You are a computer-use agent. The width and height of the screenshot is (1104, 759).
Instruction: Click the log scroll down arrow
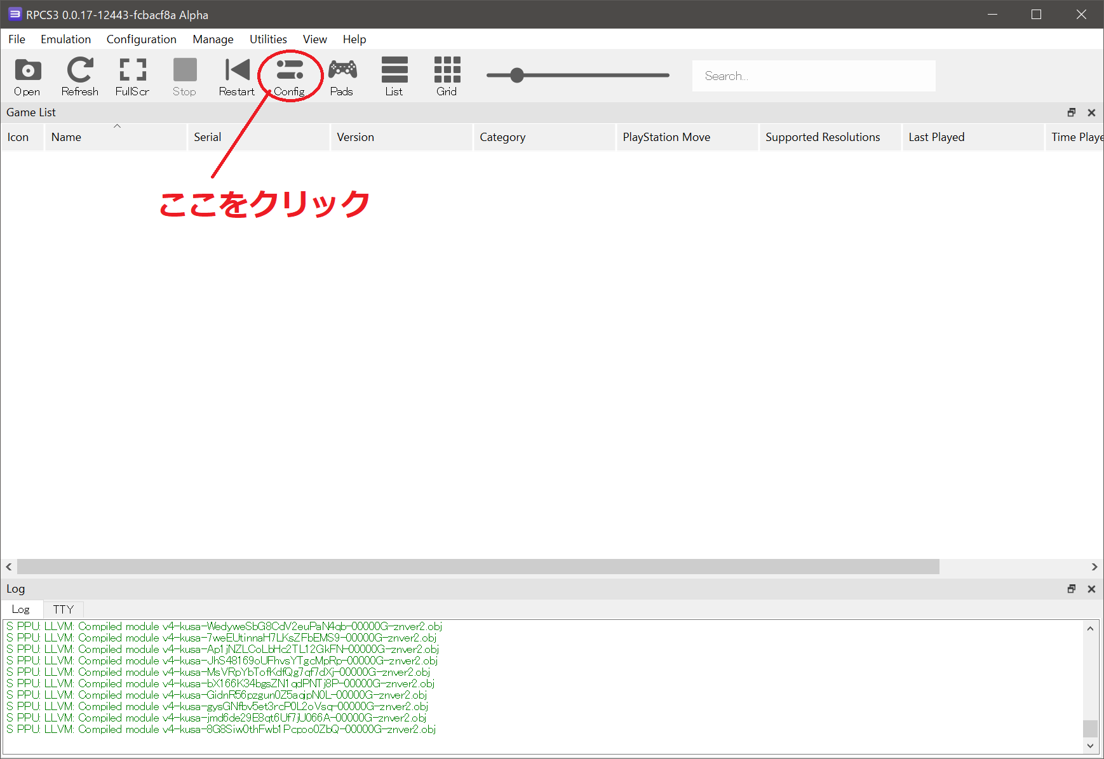click(1090, 746)
